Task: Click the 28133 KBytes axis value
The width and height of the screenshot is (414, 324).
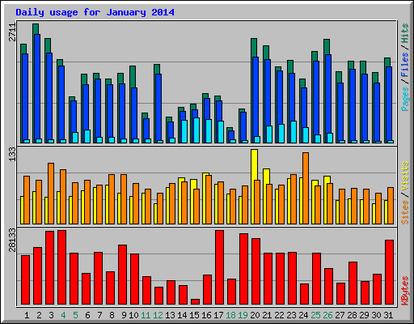Action: pyautogui.click(x=12, y=240)
